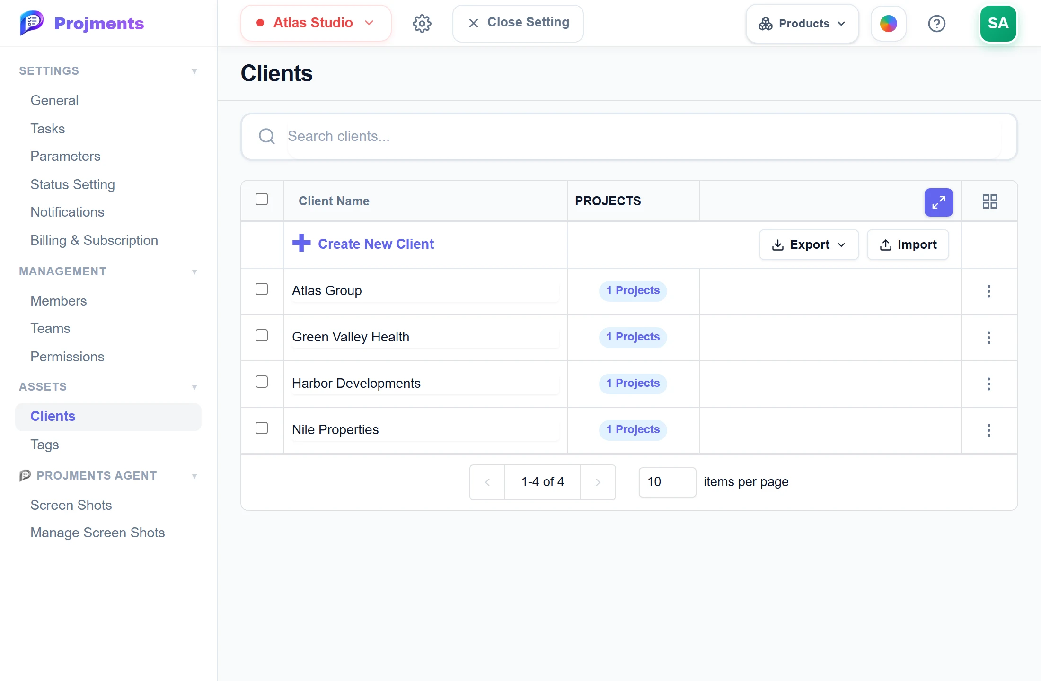The image size is (1041, 681).
Task: Open the settings gear icon
Action: [x=422, y=23]
